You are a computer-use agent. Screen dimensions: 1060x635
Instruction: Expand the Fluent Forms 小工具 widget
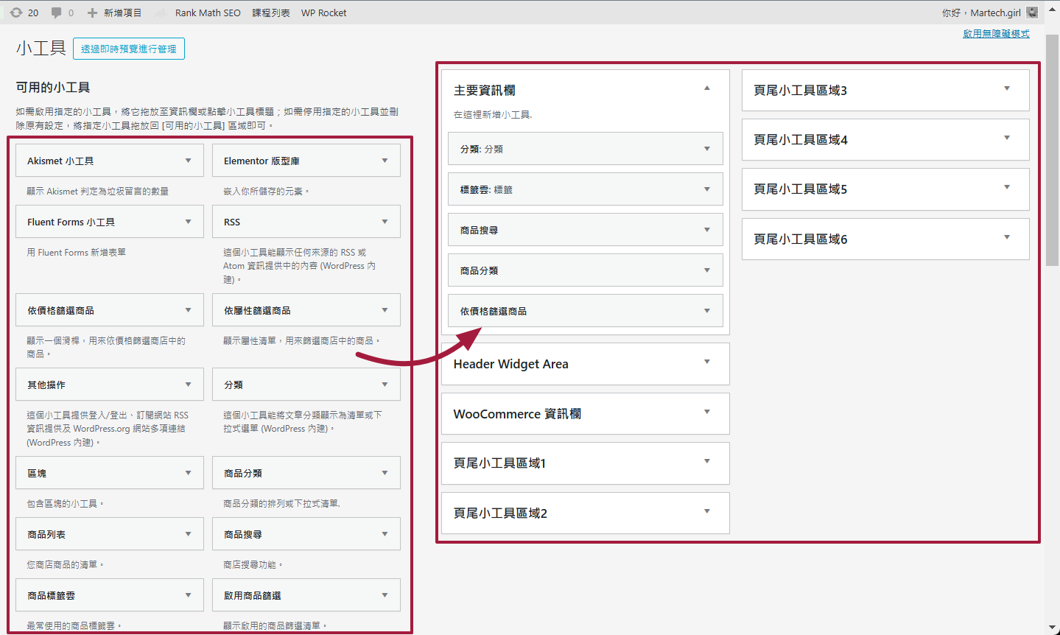click(188, 222)
